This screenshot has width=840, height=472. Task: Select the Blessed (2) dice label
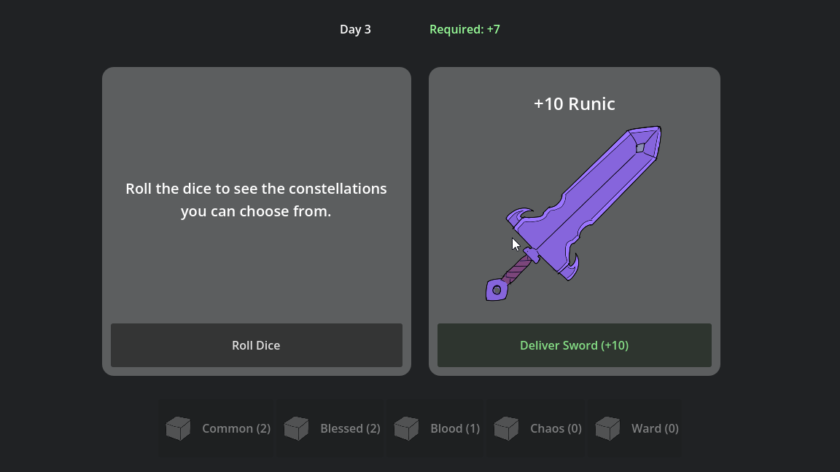point(350,428)
